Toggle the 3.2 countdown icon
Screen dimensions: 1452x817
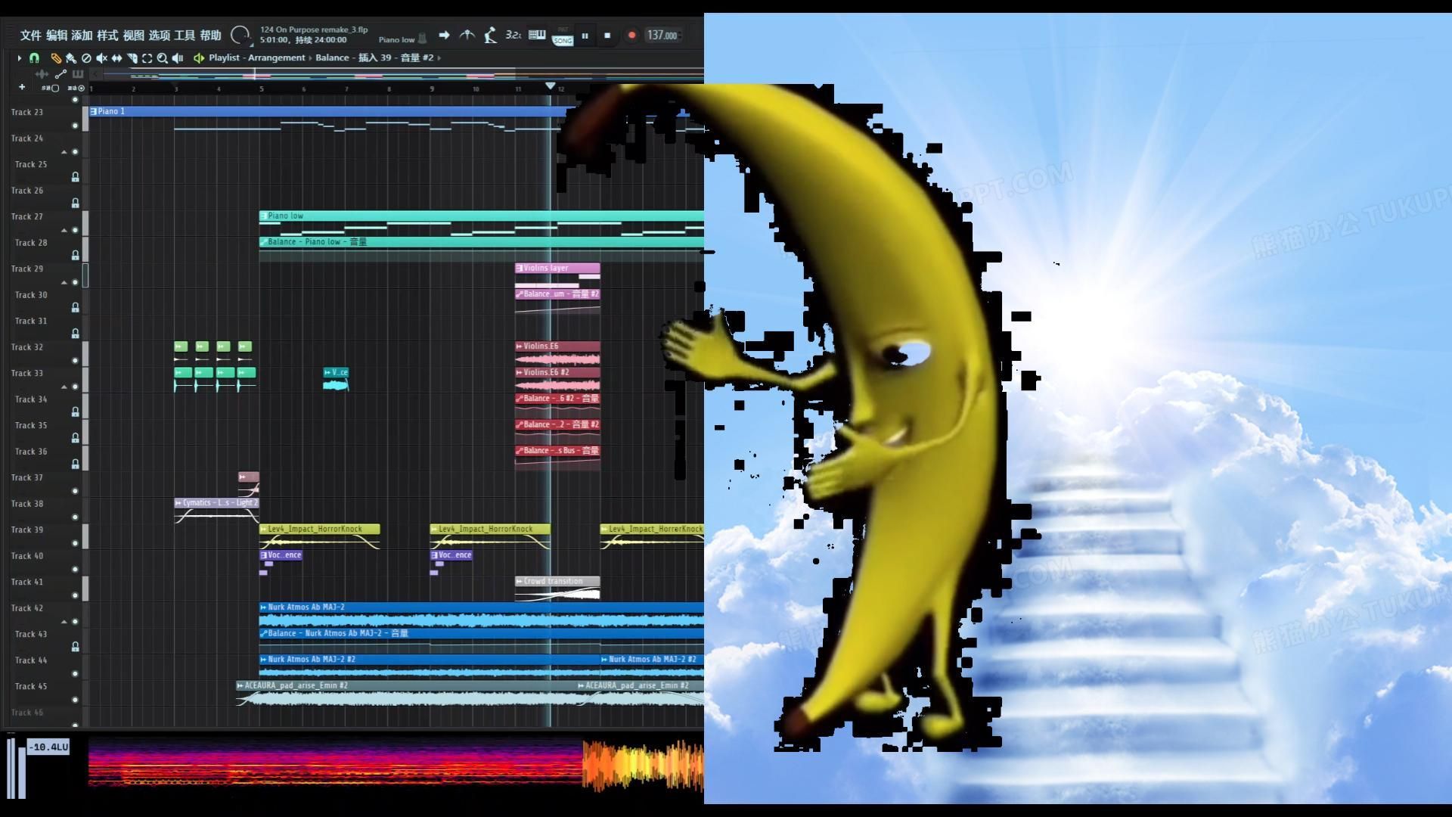tap(513, 35)
